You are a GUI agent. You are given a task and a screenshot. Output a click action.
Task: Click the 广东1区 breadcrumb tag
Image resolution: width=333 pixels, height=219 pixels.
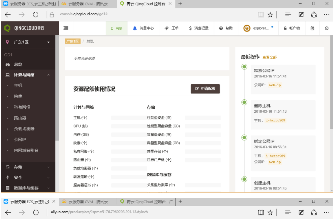point(73,41)
